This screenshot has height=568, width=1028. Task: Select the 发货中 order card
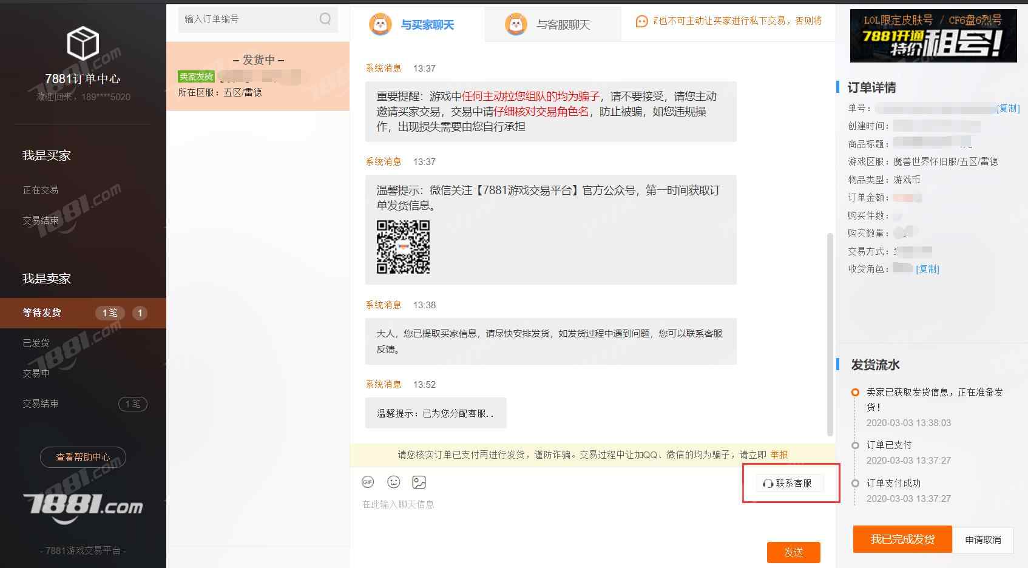[258, 76]
